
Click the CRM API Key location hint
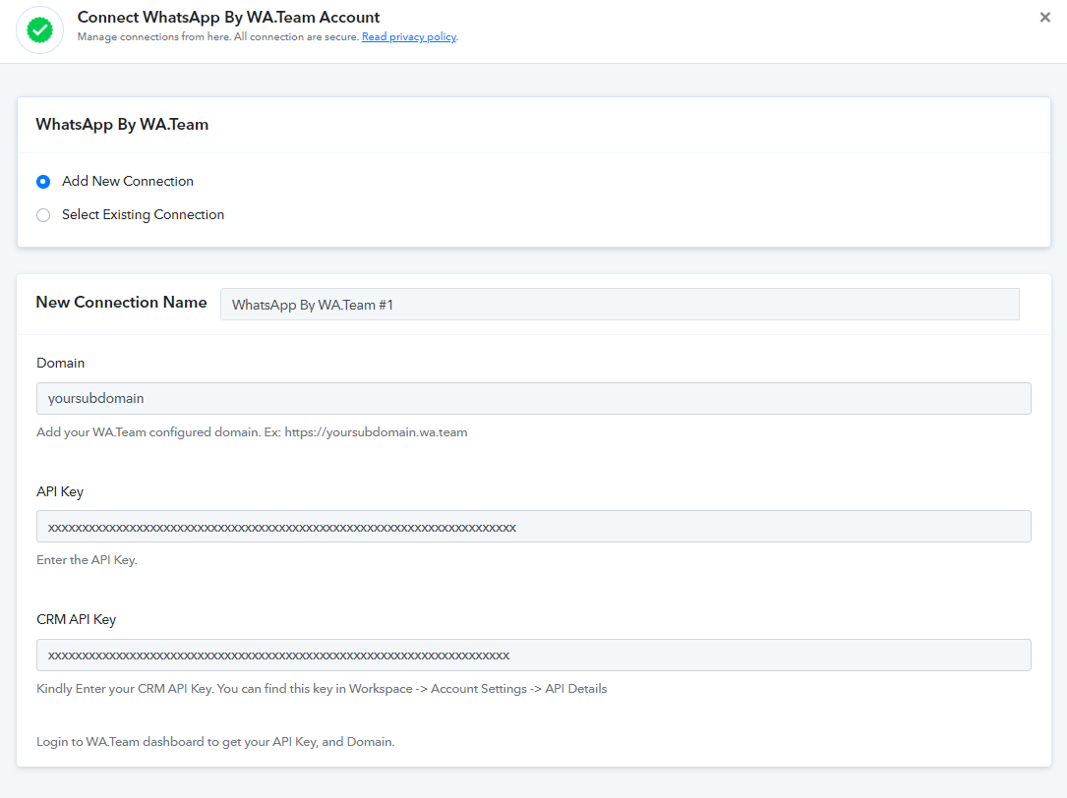(x=322, y=689)
